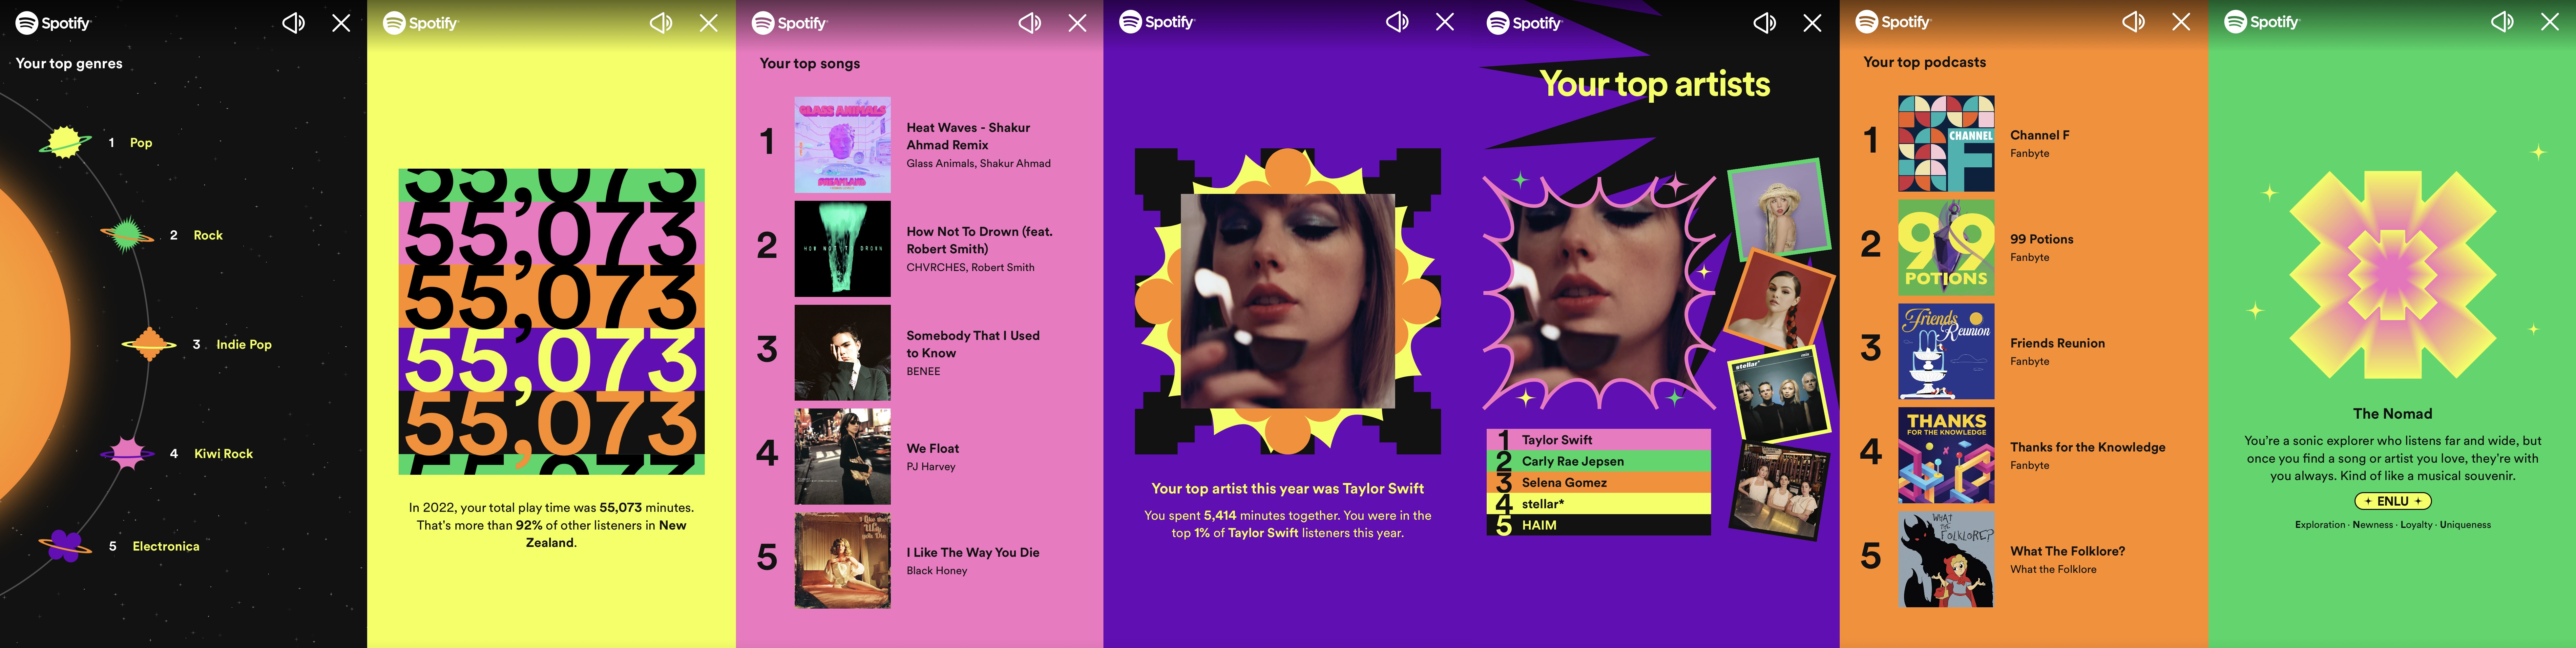Select the "Taylor Swift" row in artist ranking
Image resolution: width=2576 pixels, height=648 pixels.
(1599, 440)
